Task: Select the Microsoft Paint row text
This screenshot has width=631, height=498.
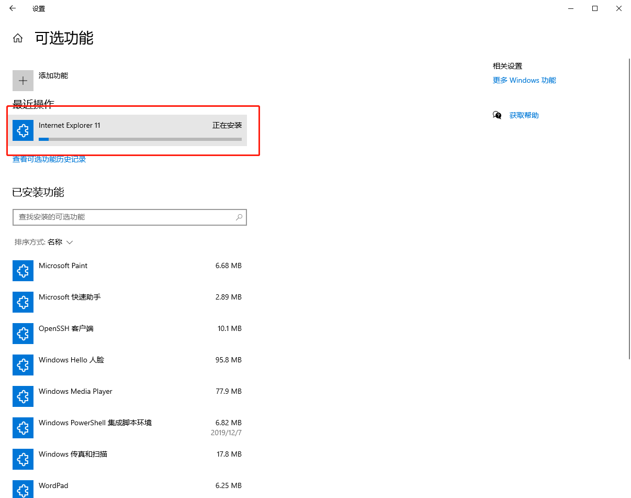Action: click(63, 265)
